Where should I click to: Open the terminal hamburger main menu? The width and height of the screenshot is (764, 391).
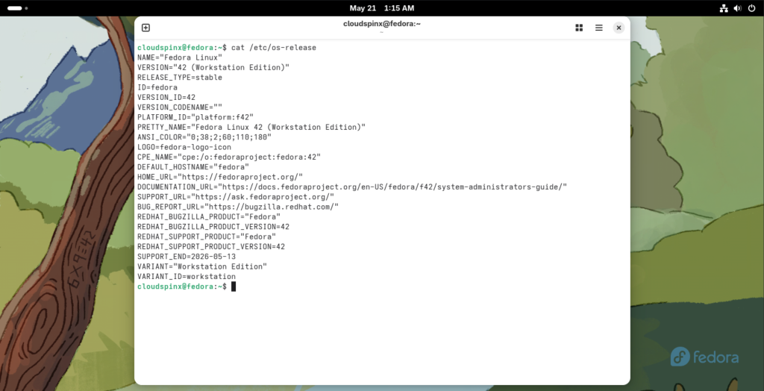point(599,28)
